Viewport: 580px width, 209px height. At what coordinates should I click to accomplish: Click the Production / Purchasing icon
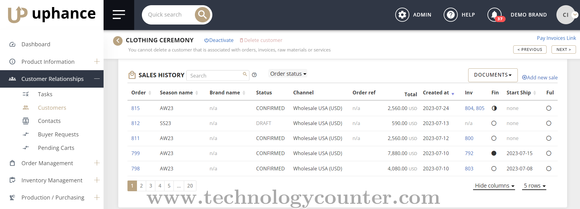(12, 197)
